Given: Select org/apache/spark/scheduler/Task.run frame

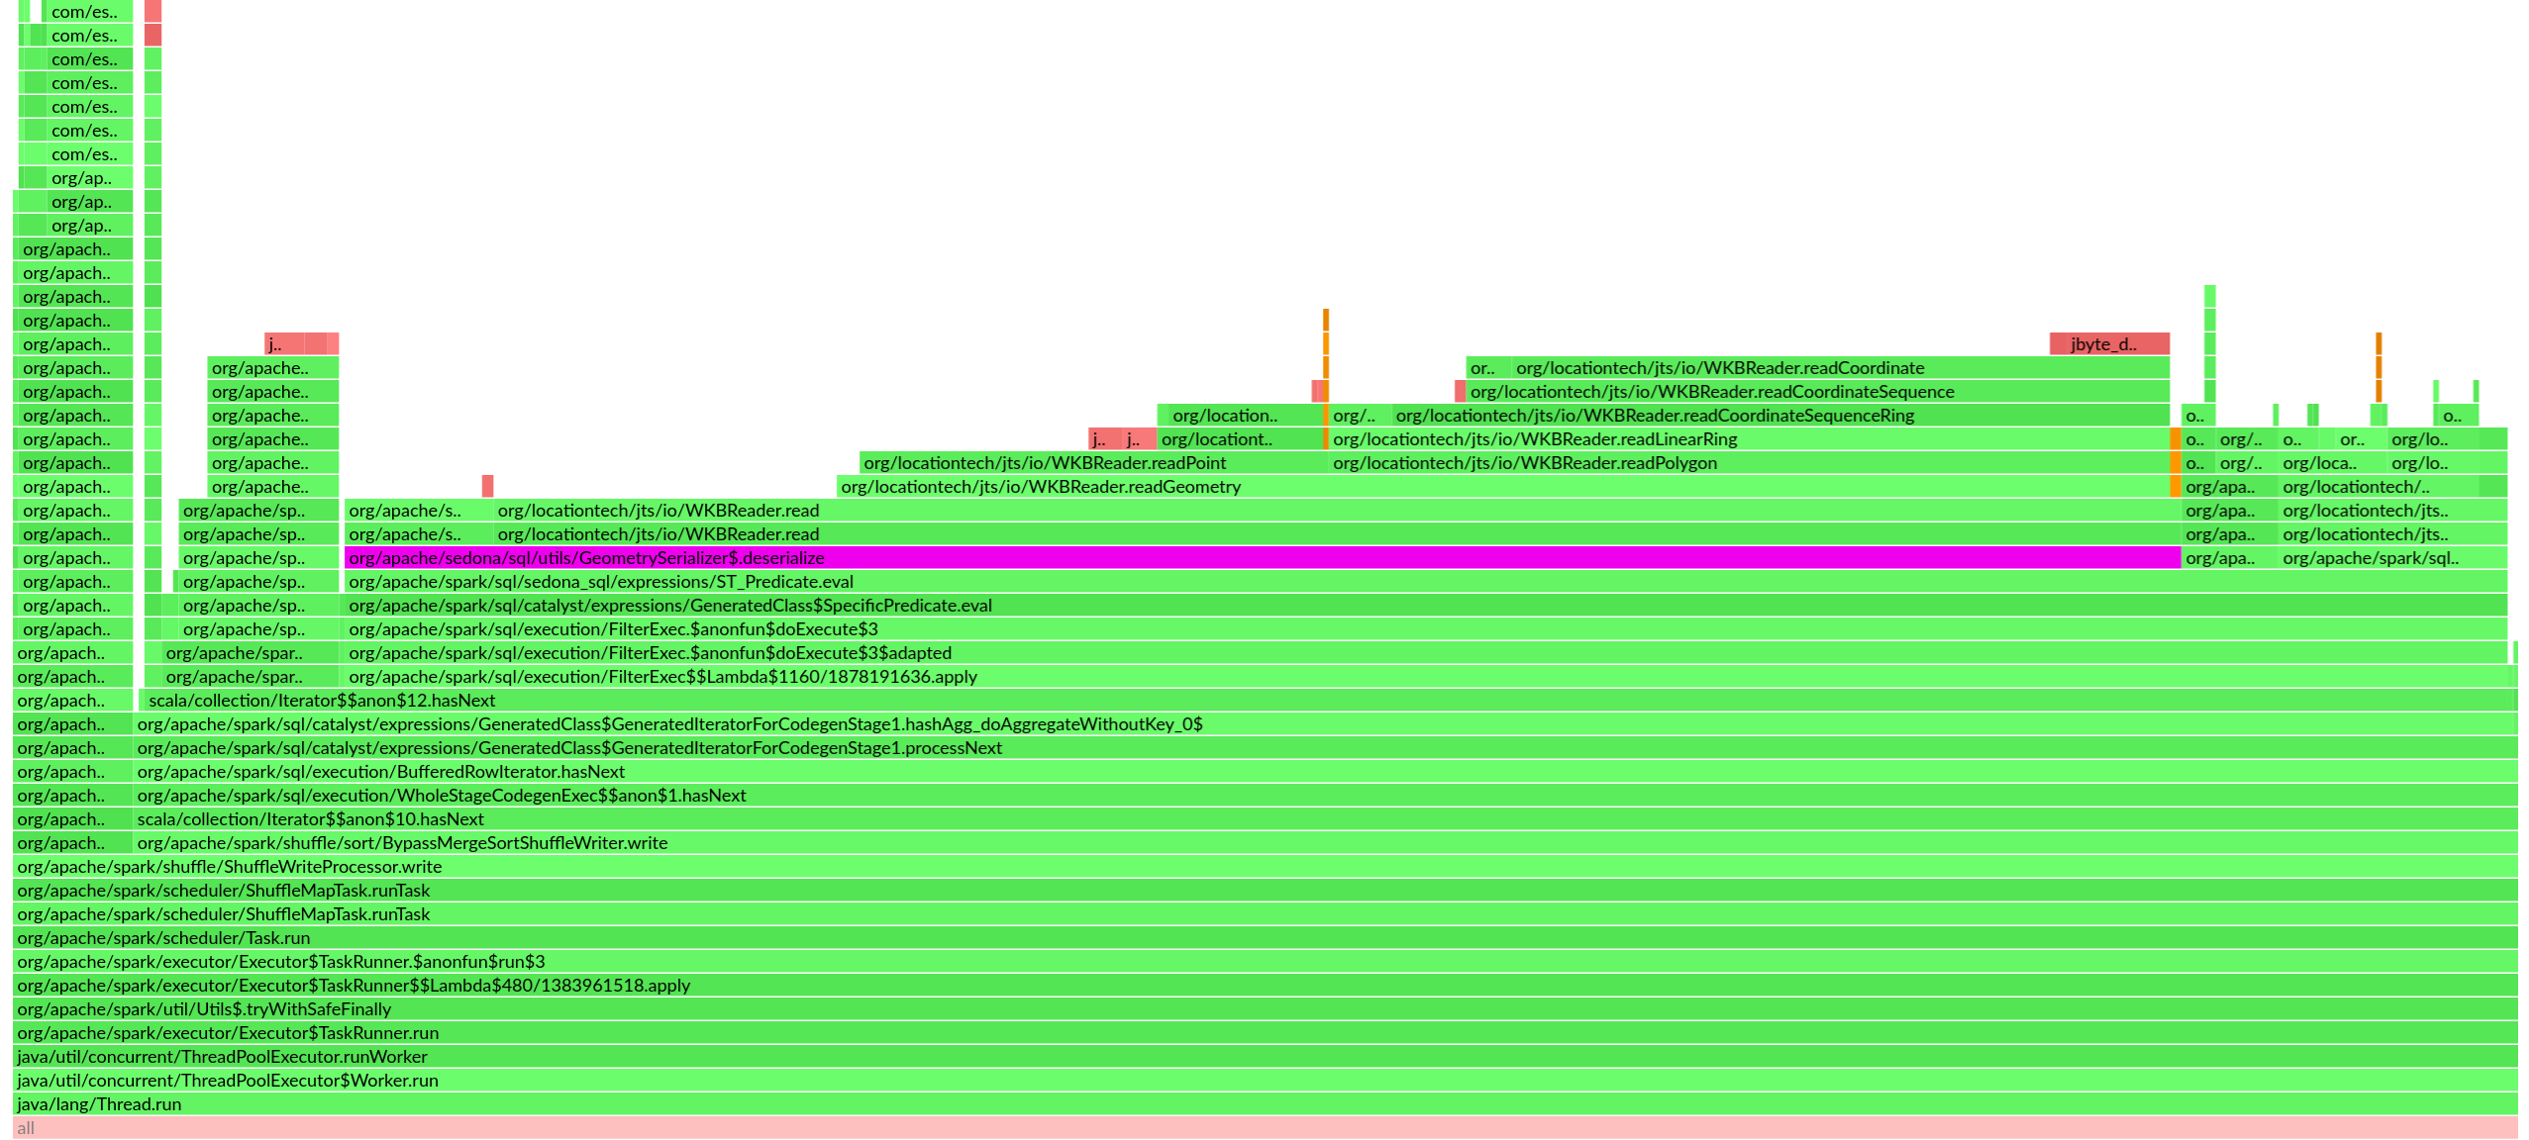Looking at the screenshot, I should (x=1264, y=938).
